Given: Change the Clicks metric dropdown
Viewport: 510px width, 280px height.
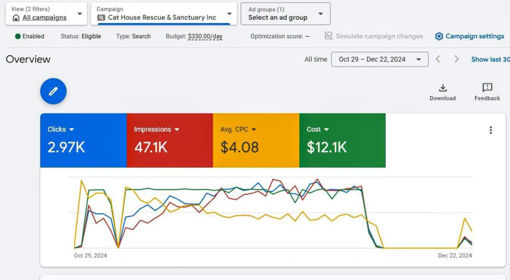Looking at the screenshot, I should tap(61, 129).
